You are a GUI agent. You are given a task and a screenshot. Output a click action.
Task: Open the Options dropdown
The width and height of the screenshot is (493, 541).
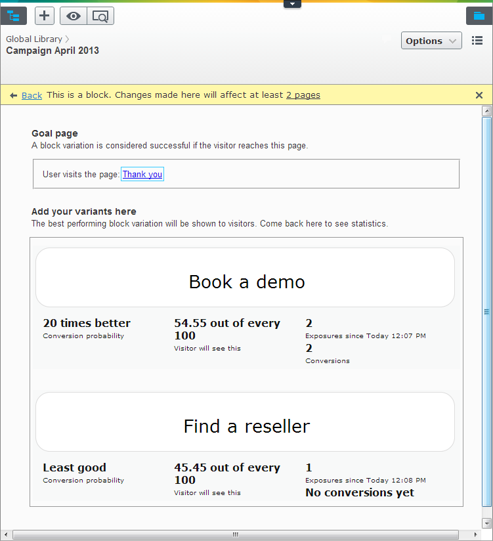(x=431, y=41)
